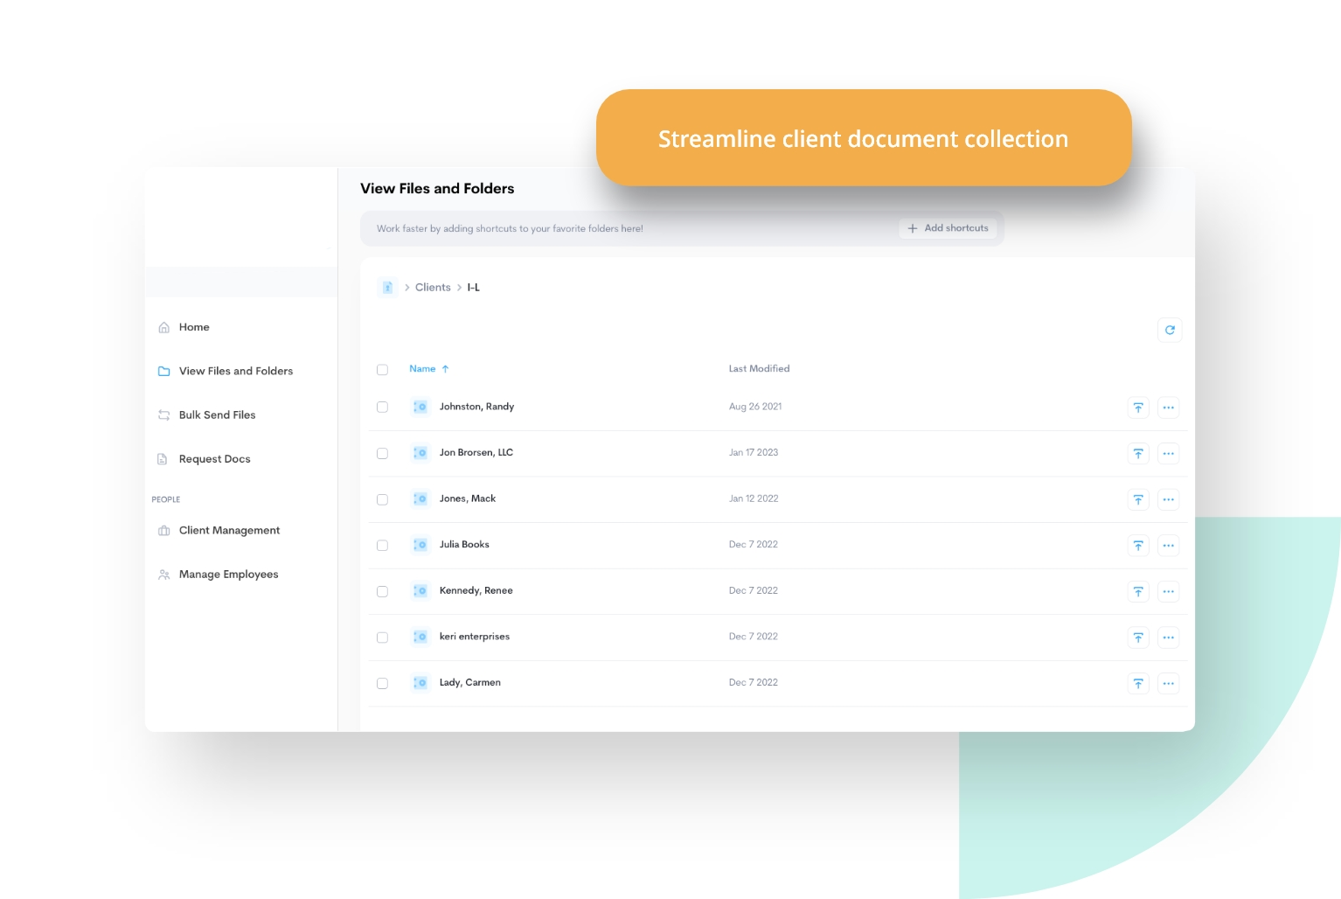The width and height of the screenshot is (1341, 899).
Task: Tick the checkbox for Kennedy, Renee
Action: click(x=382, y=591)
